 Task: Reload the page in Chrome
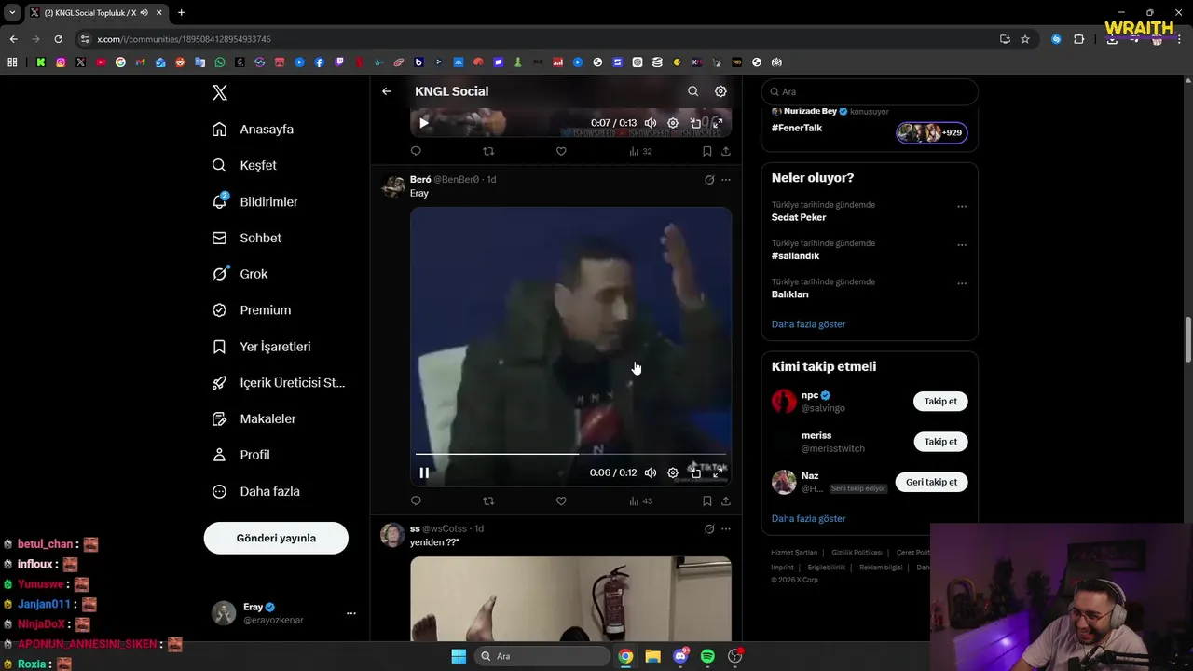coord(58,39)
